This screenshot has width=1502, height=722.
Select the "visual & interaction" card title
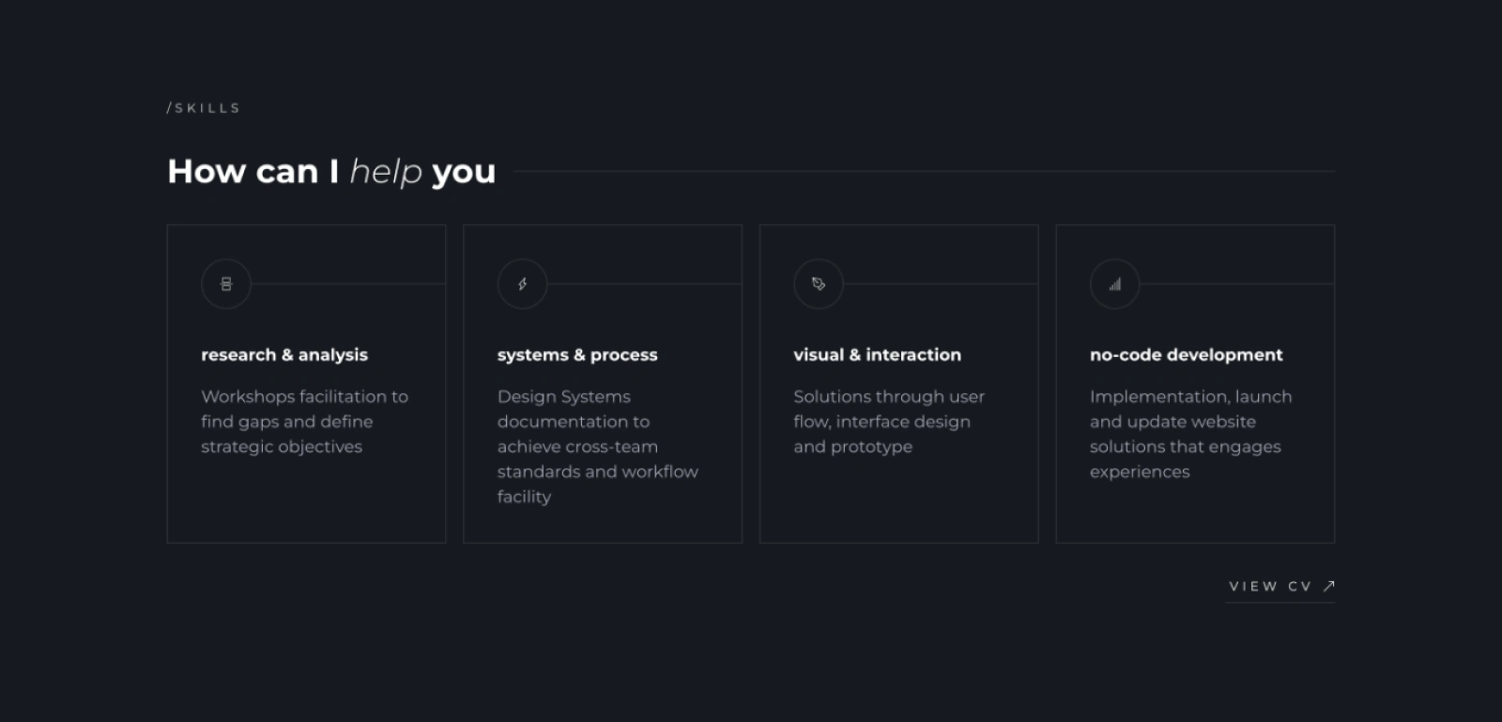(x=877, y=355)
